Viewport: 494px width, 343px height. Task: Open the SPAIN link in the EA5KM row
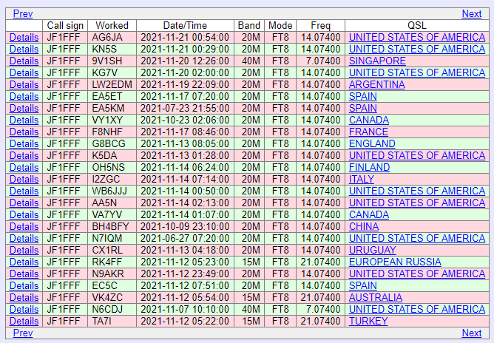pos(362,108)
